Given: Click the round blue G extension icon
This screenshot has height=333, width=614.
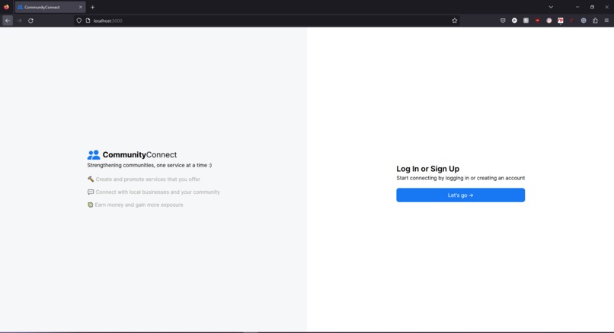Looking at the screenshot, I should [584, 21].
